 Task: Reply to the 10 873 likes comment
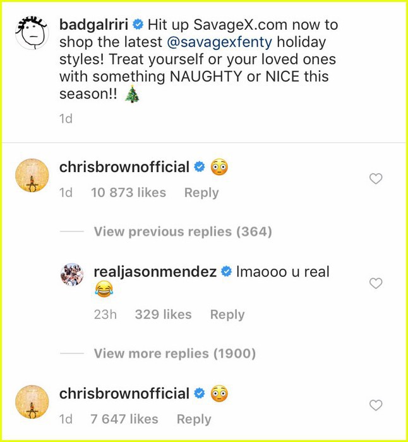201,193
